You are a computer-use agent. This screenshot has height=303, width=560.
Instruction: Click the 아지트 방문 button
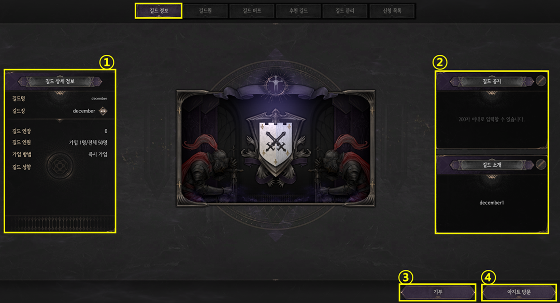tap(519, 292)
